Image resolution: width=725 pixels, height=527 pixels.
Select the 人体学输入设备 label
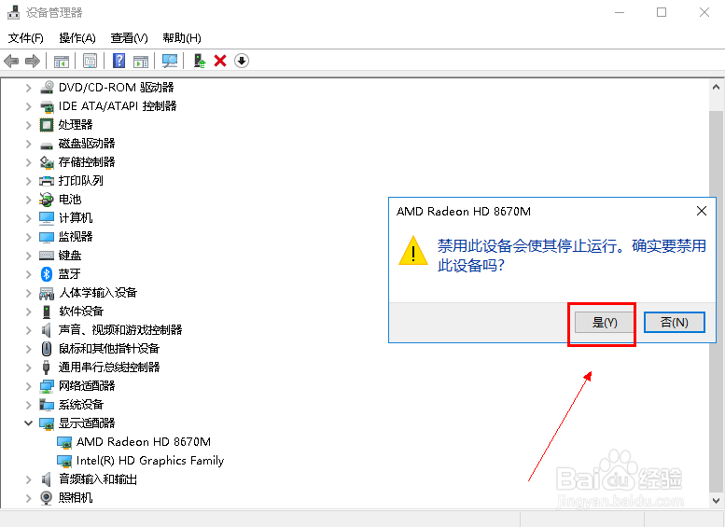click(x=98, y=293)
